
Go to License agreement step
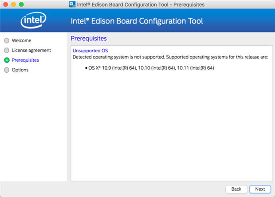(x=31, y=50)
